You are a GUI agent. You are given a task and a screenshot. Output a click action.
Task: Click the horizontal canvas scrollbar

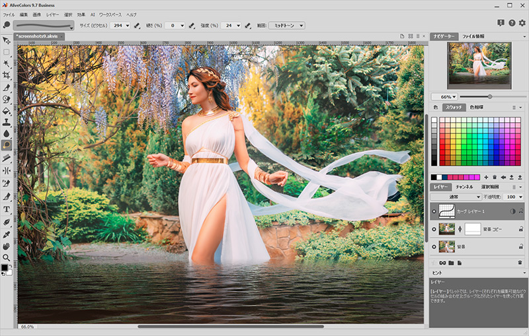pos(231,326)
